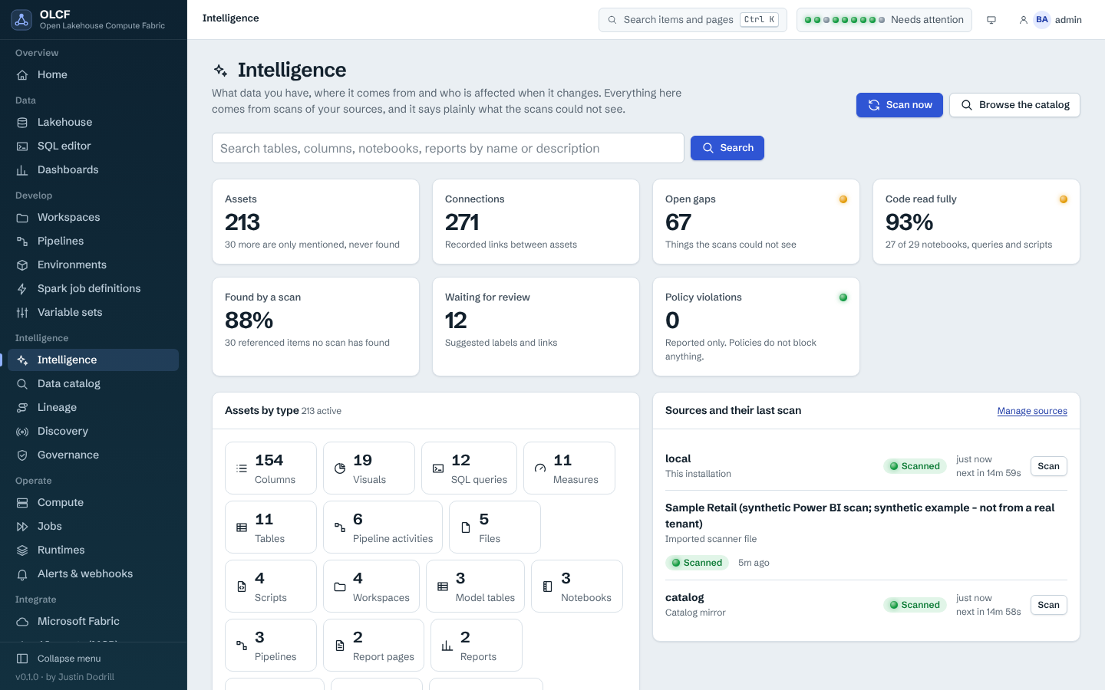Open the Connections 271 card

pyautogui.click(x=536, y=222)
